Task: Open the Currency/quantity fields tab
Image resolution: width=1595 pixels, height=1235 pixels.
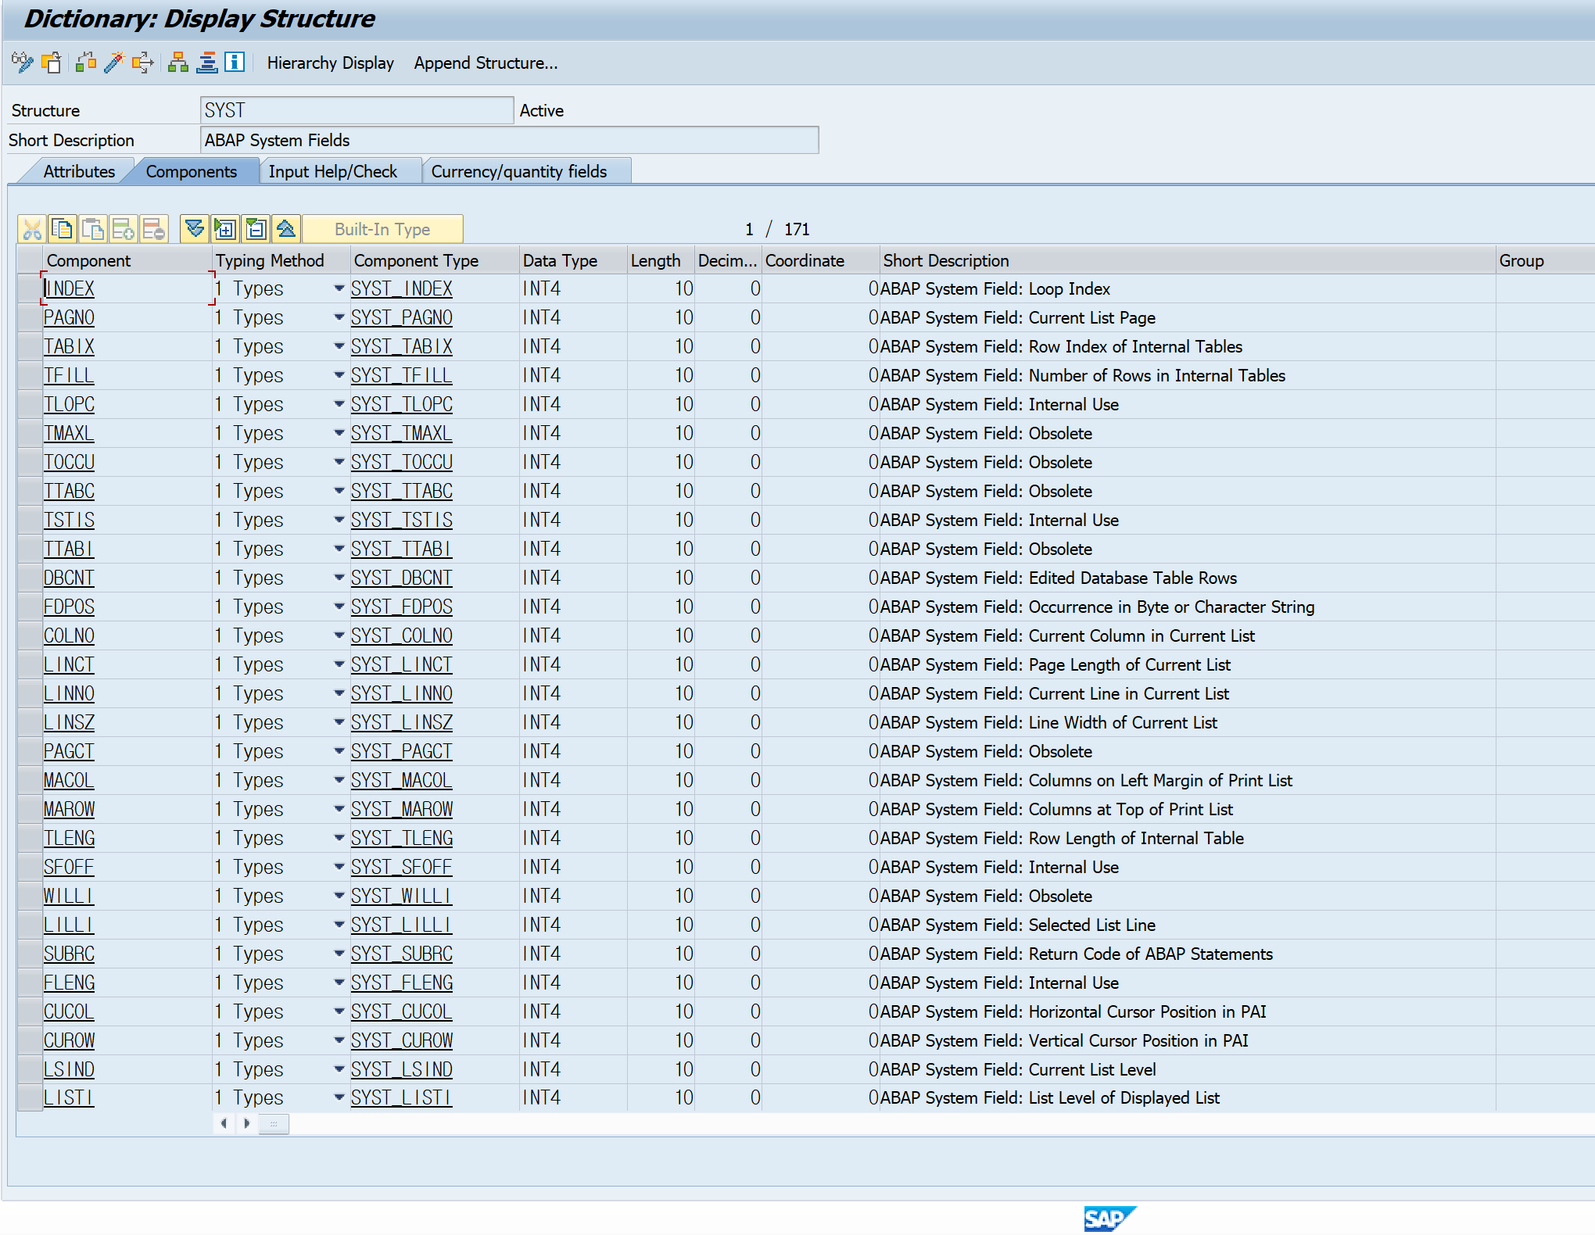Action: (519, 171)
